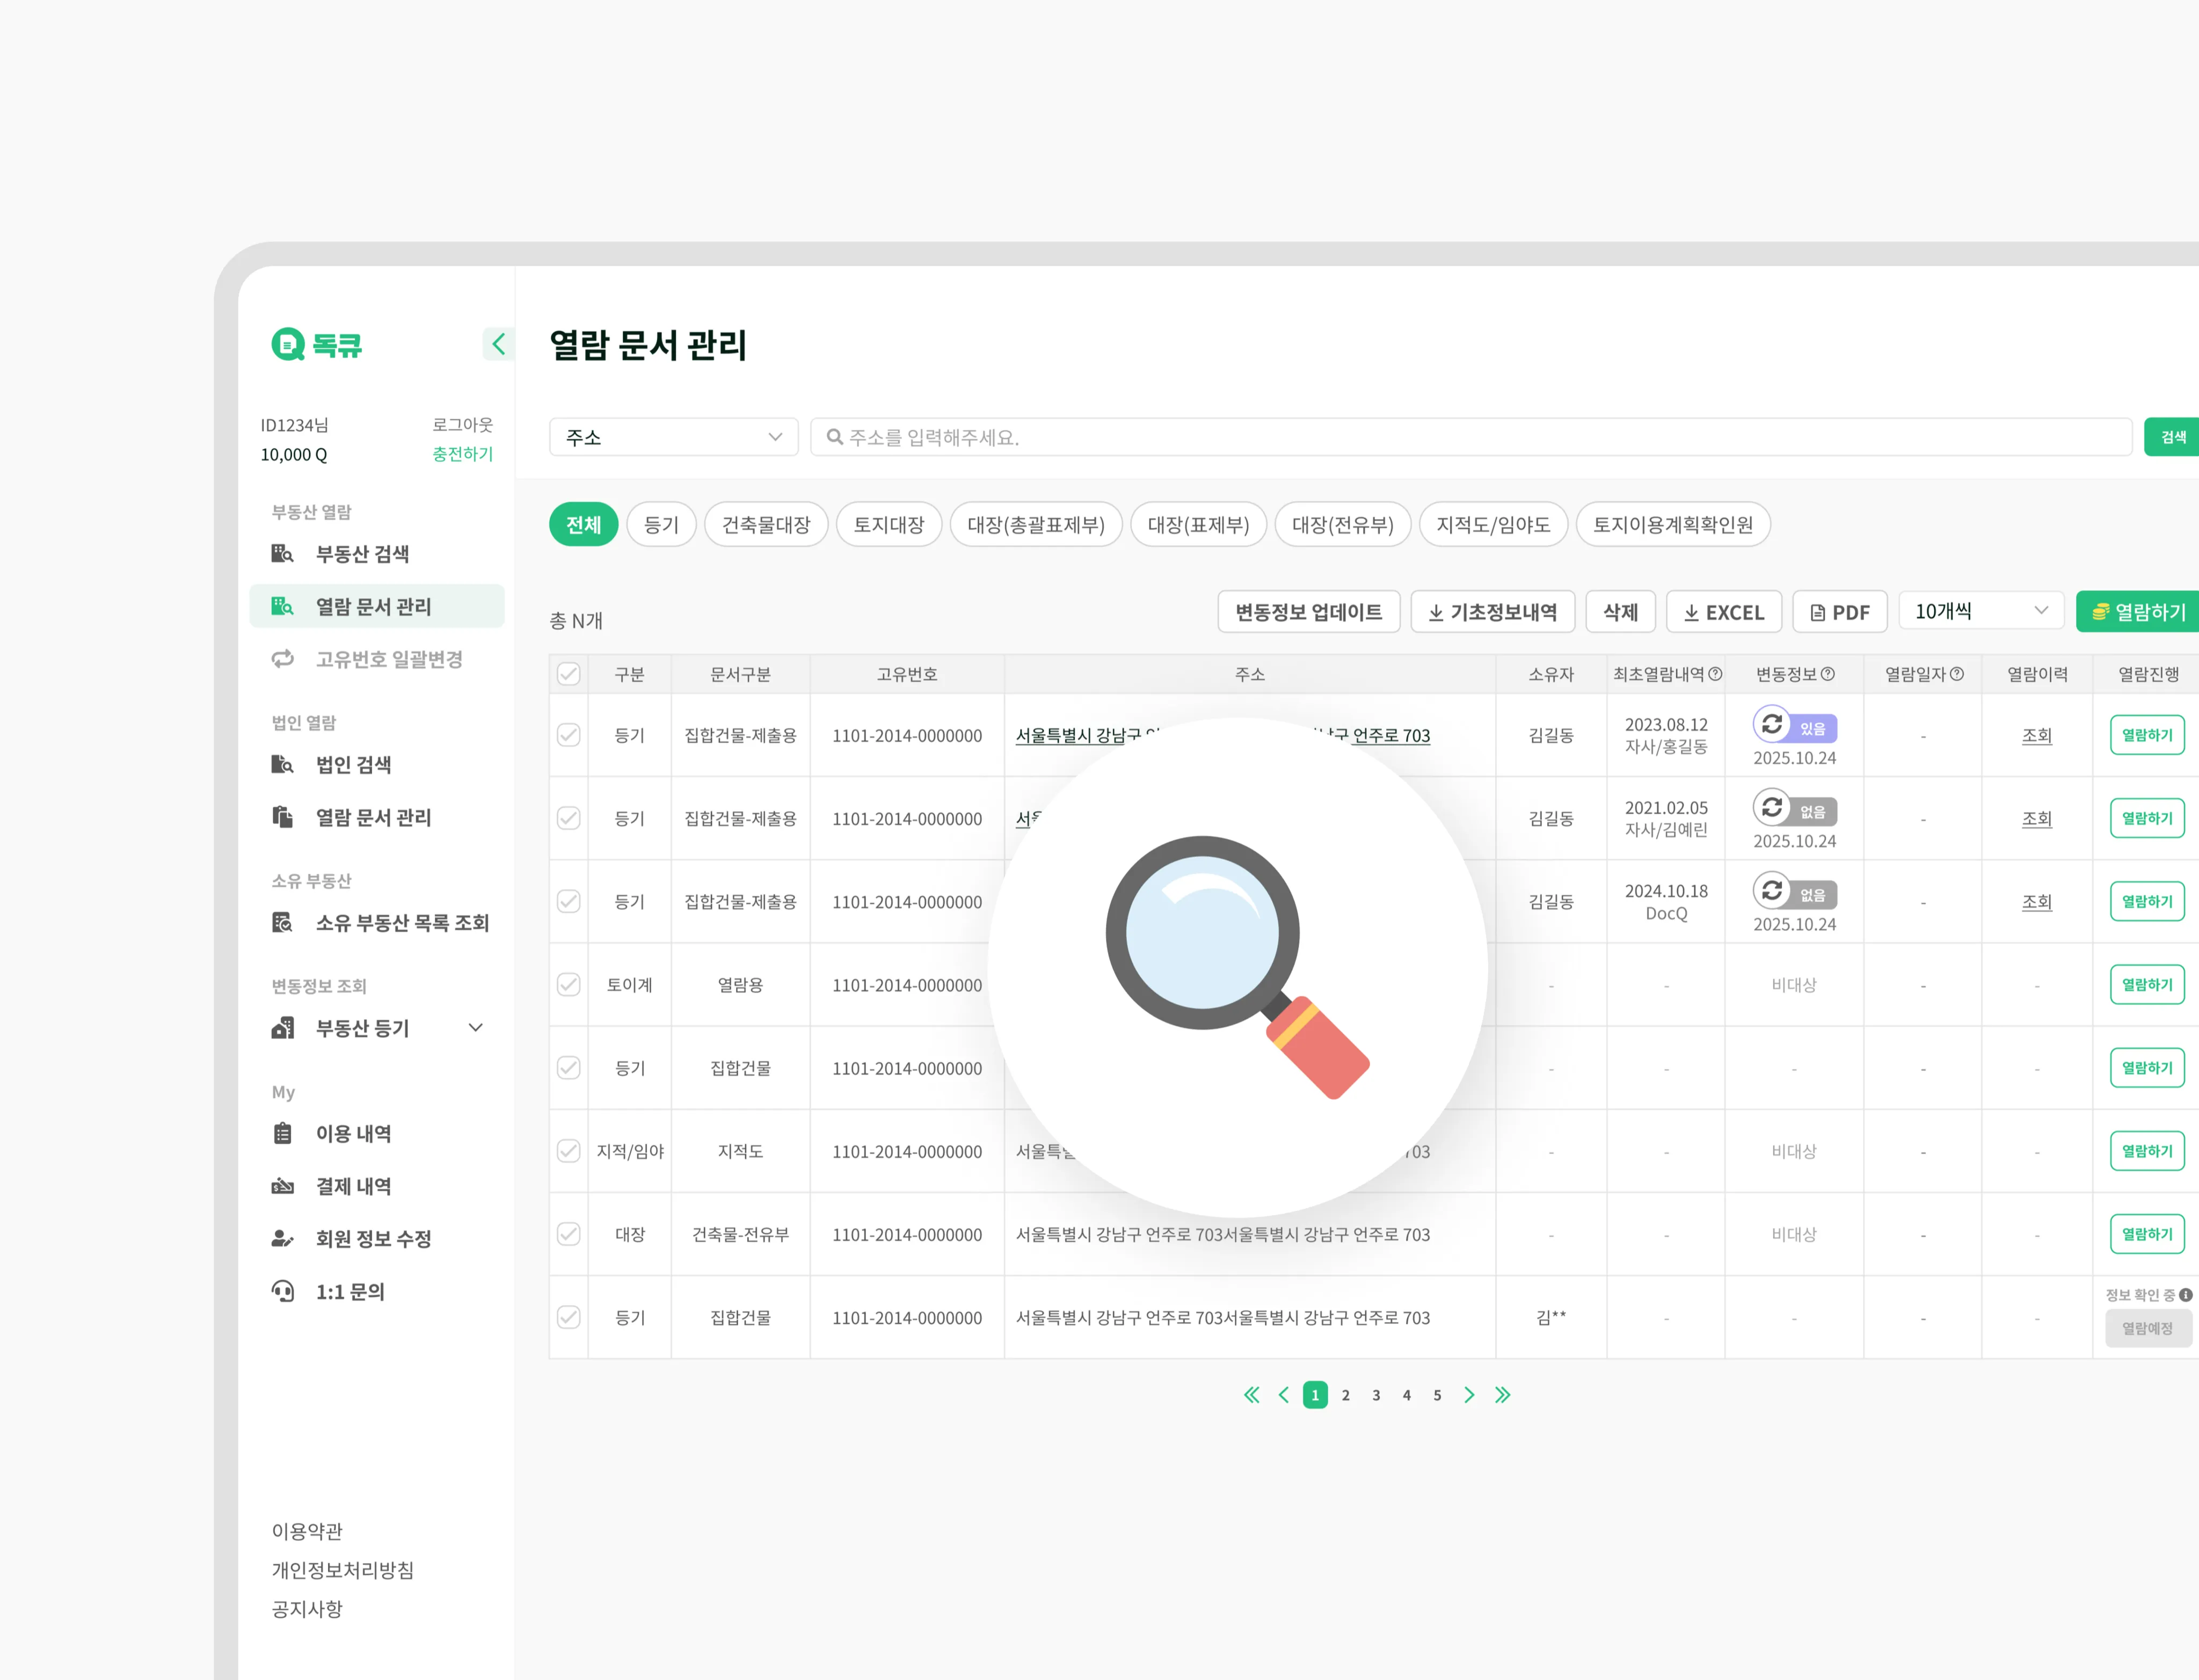2199x1680 pixels.
Task: Toggle the 토이계 row checkbox
Action: pyautogui.click(x=568, y=985)
